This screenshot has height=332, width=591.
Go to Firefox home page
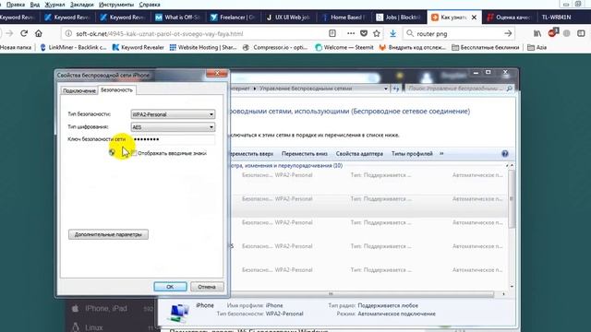tap(39, 33)
